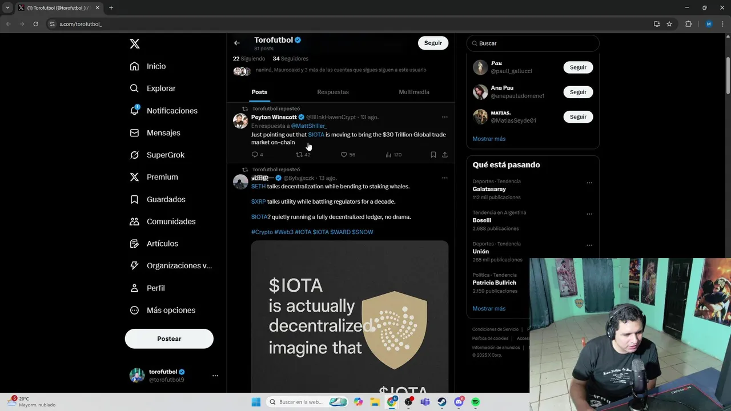731x411 pixels.
Task: Follow Pau @pauli_gallucci
Action: click(x=578, y=67)
